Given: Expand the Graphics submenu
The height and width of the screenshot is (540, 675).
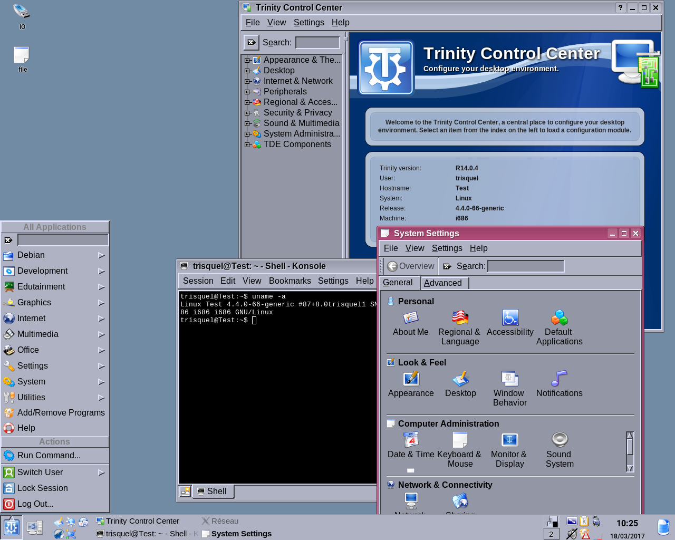Looking at the screenshot, I should [55, 303].
